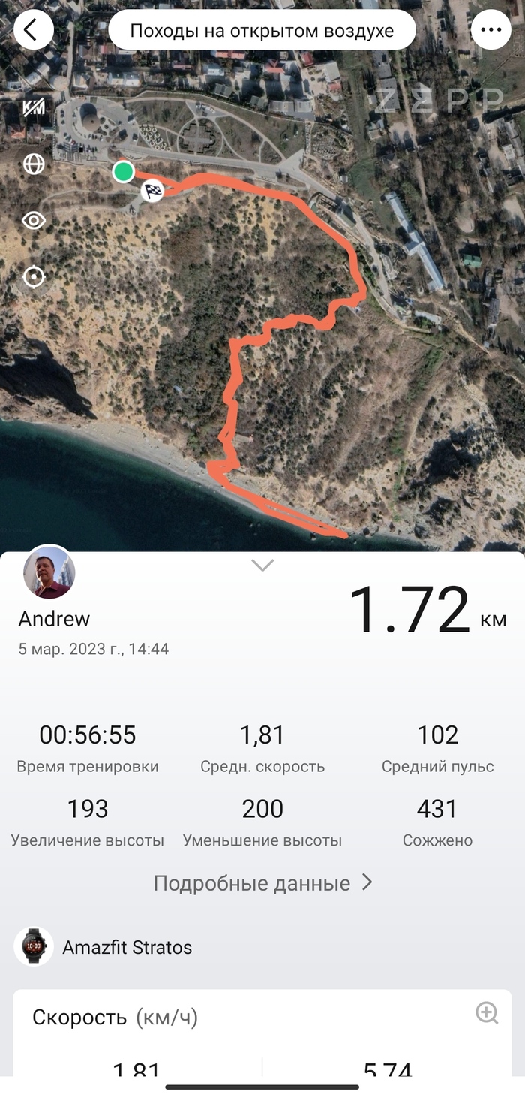Tap the checkered finish flag marker
This screenshot has width=525, height=1098.
pos(153,191)
